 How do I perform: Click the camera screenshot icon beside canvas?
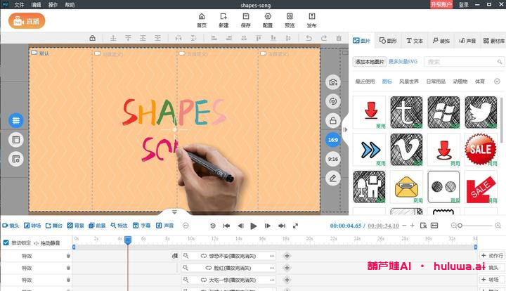(333, 82)
